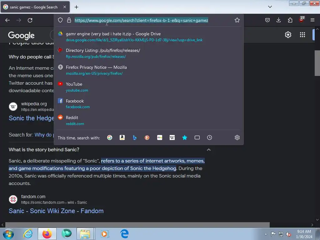
Task: Open the Extensions puzzle icon
Action: click(290, 20)
